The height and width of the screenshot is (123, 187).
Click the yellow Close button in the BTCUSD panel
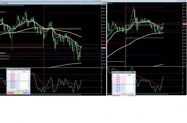18,93
